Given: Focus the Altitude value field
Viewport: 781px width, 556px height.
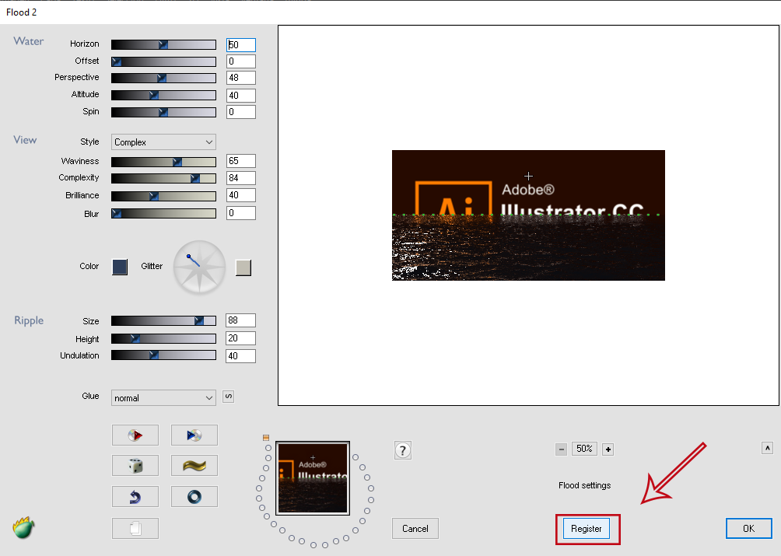Looking at the screenshot, I should [x=241, y=95].
